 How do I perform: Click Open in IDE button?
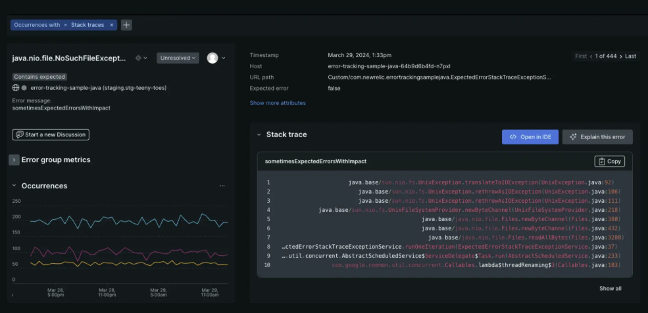pos(530,137)
